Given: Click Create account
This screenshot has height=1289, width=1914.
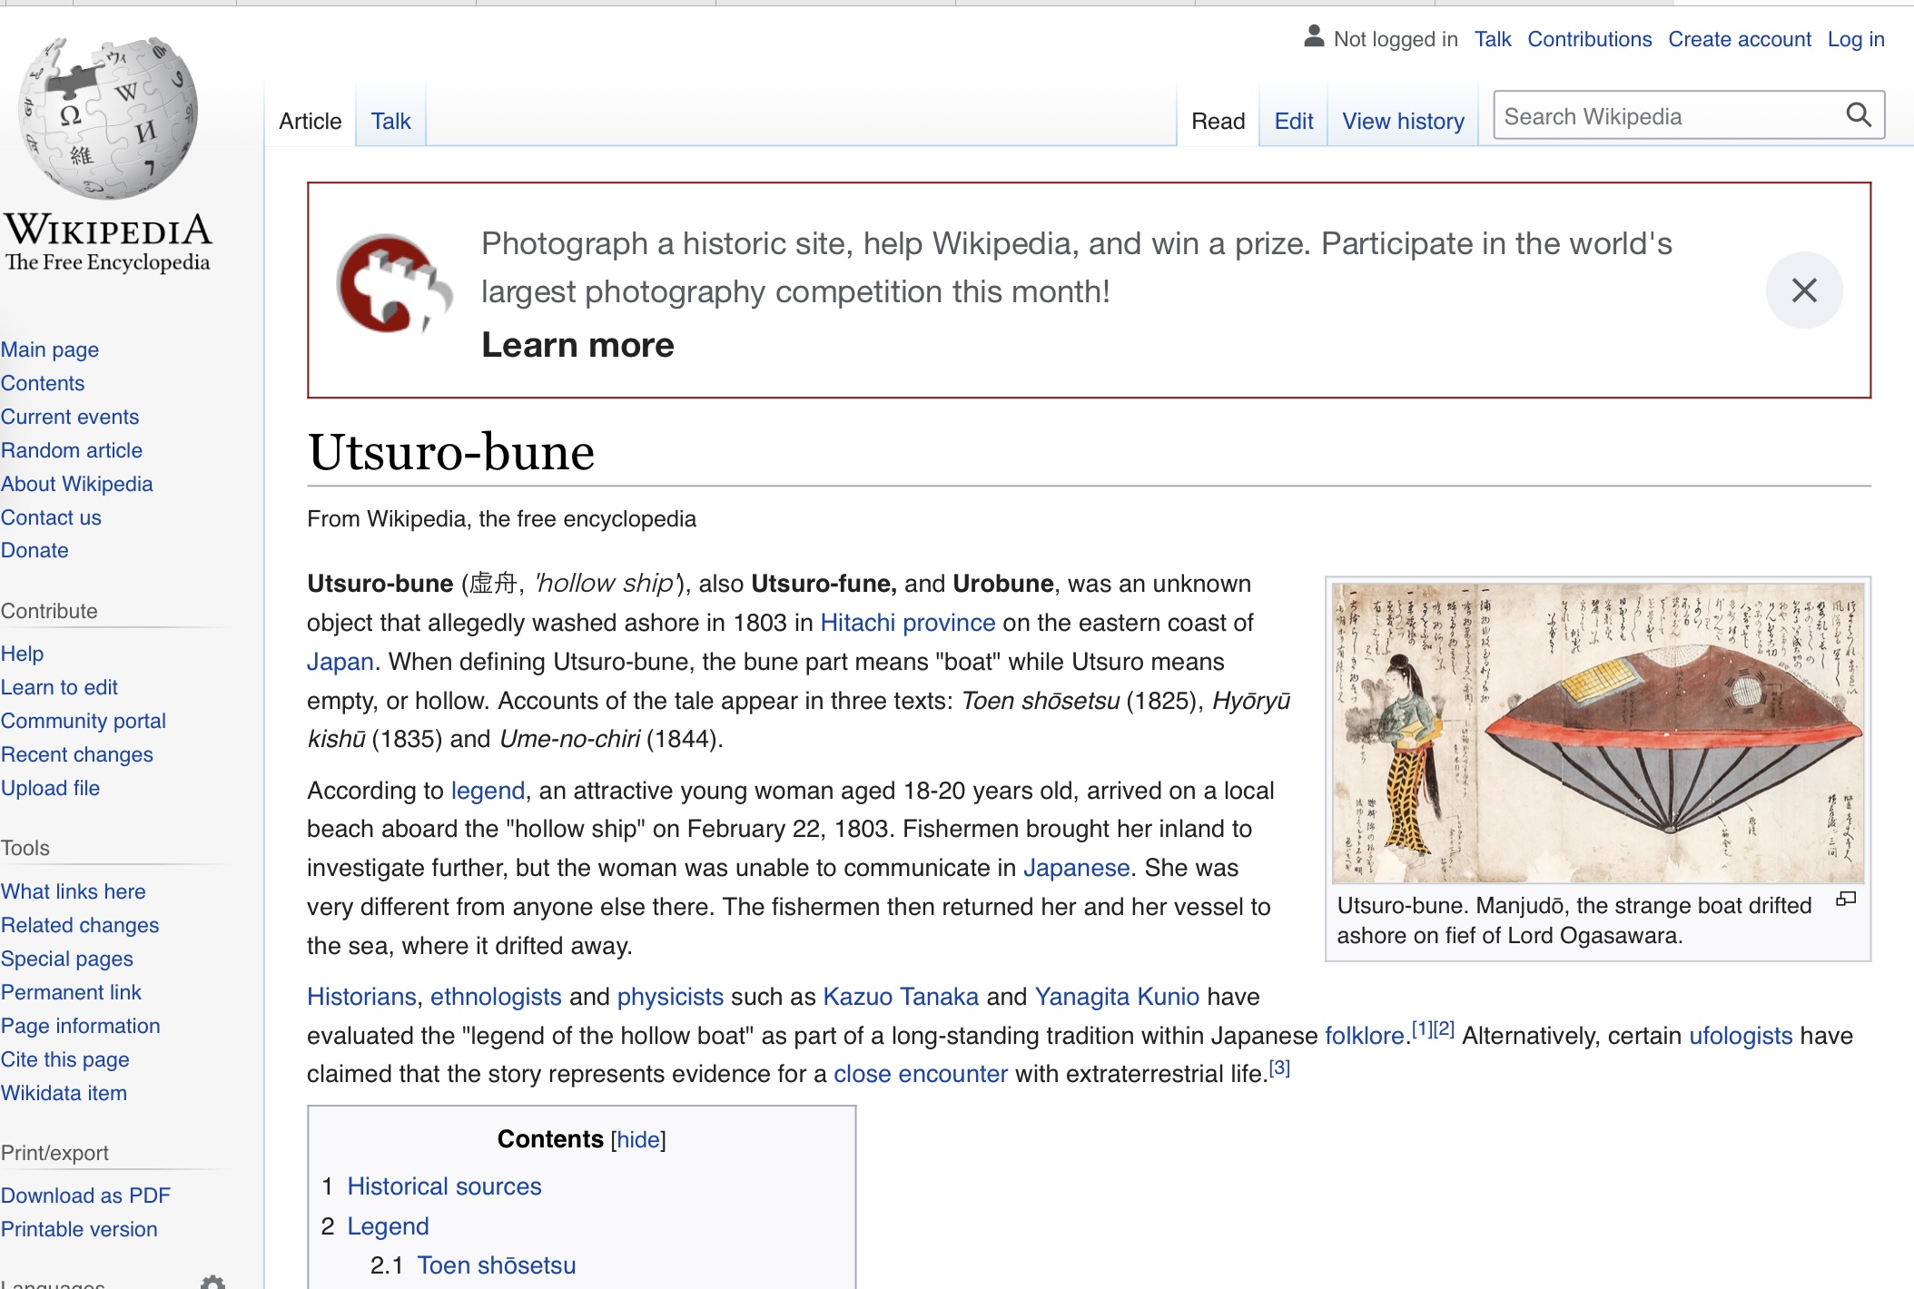Looking at the screenshot, I should (1740, 39).
